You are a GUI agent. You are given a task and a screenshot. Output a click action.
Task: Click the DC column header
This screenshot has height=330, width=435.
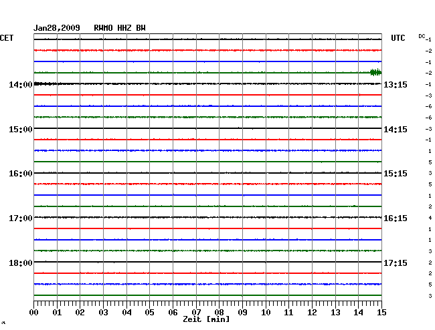[x=422, y=36]
